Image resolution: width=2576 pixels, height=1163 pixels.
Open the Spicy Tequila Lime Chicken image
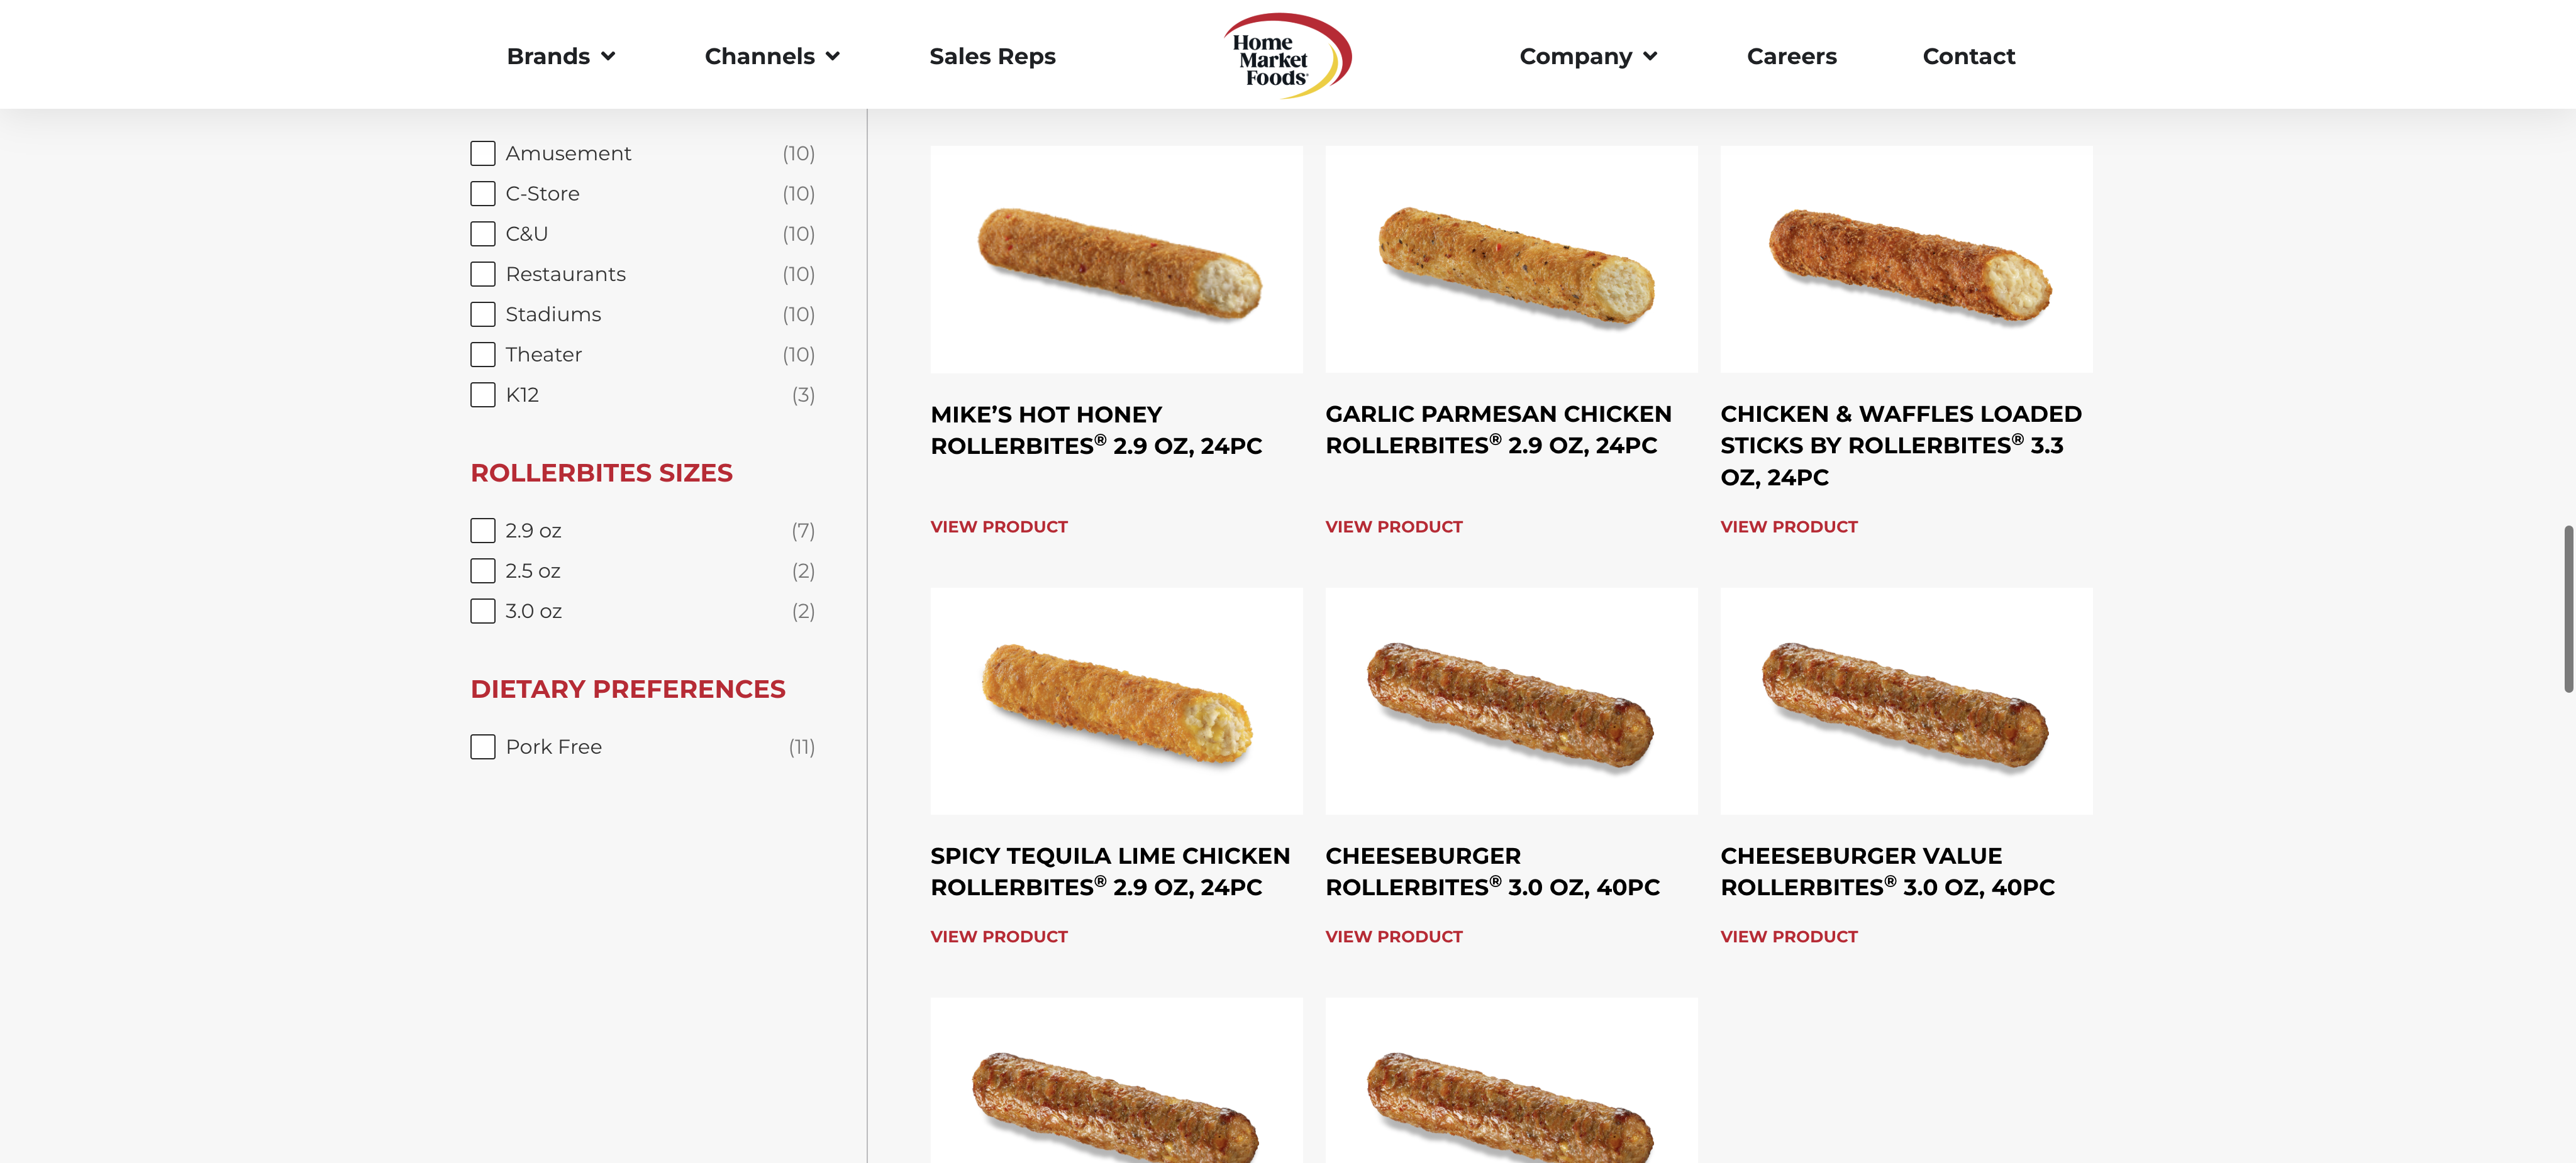coord(1116,701)
